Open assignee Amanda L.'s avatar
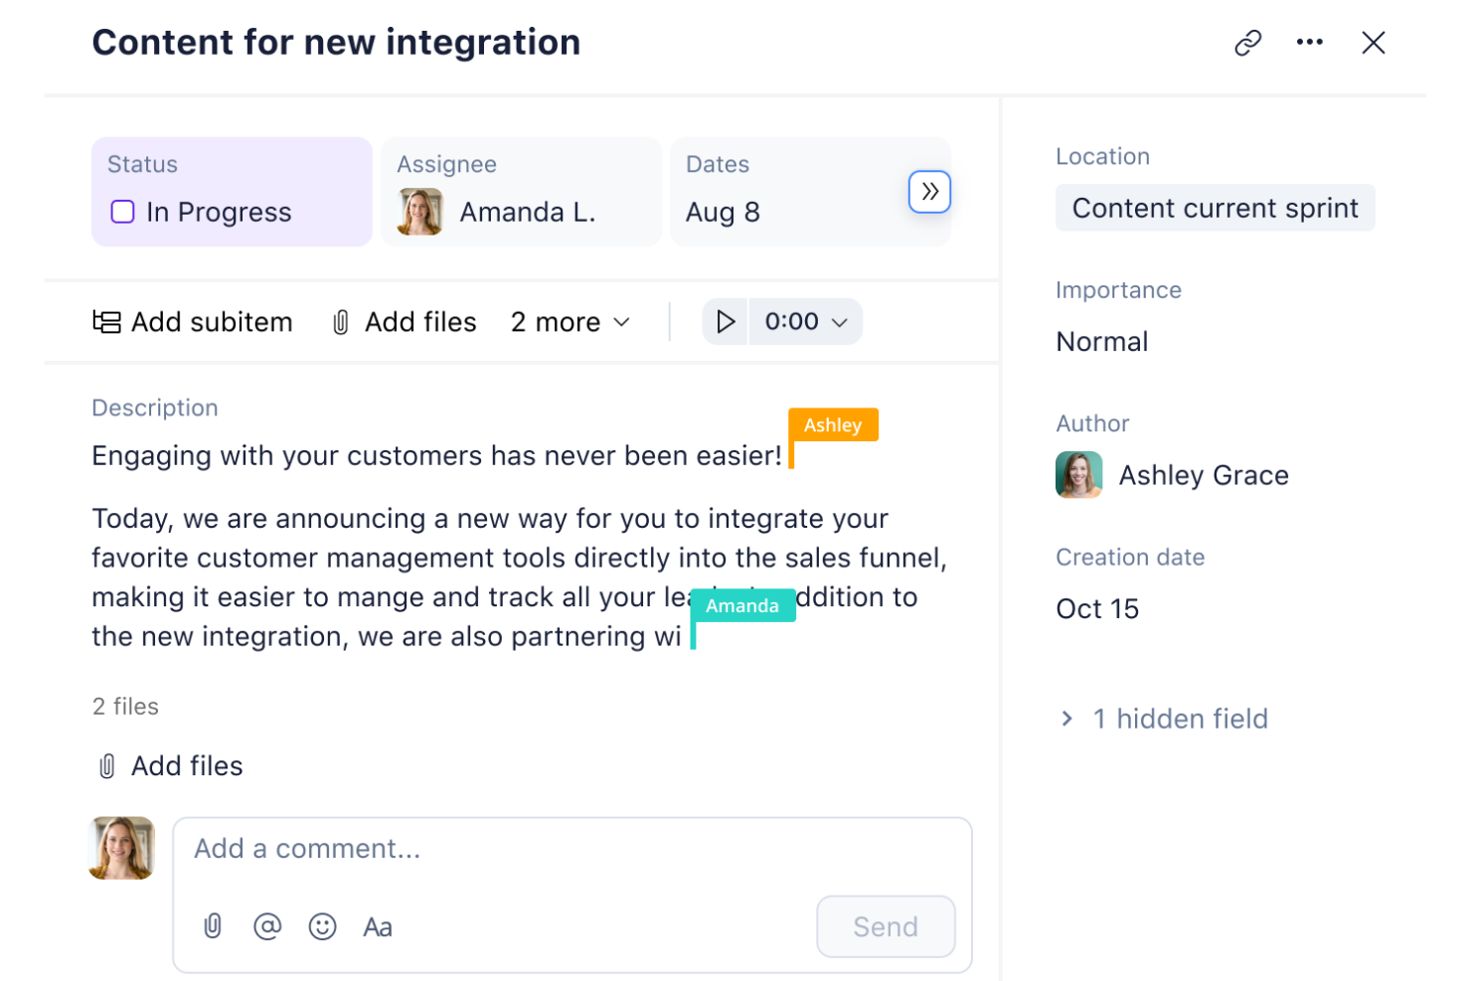 420,212
